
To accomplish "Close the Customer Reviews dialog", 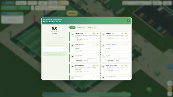I will tap(128, 21).
